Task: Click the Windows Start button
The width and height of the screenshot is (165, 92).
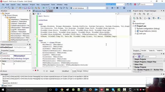Action: 3,90
